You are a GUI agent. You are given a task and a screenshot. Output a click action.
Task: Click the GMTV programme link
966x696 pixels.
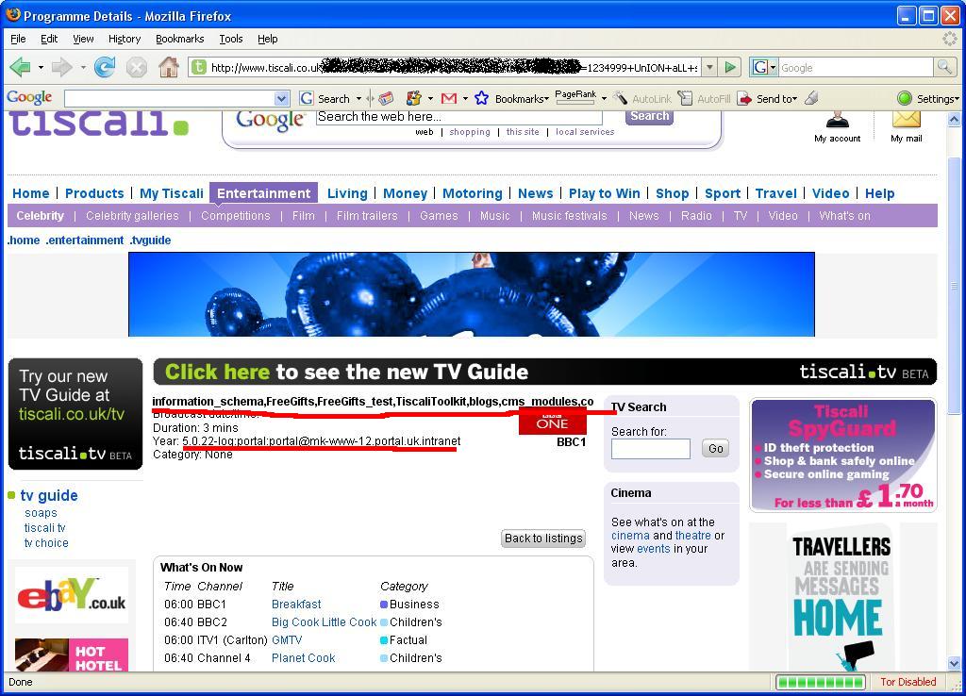click(x=287, y=640)
